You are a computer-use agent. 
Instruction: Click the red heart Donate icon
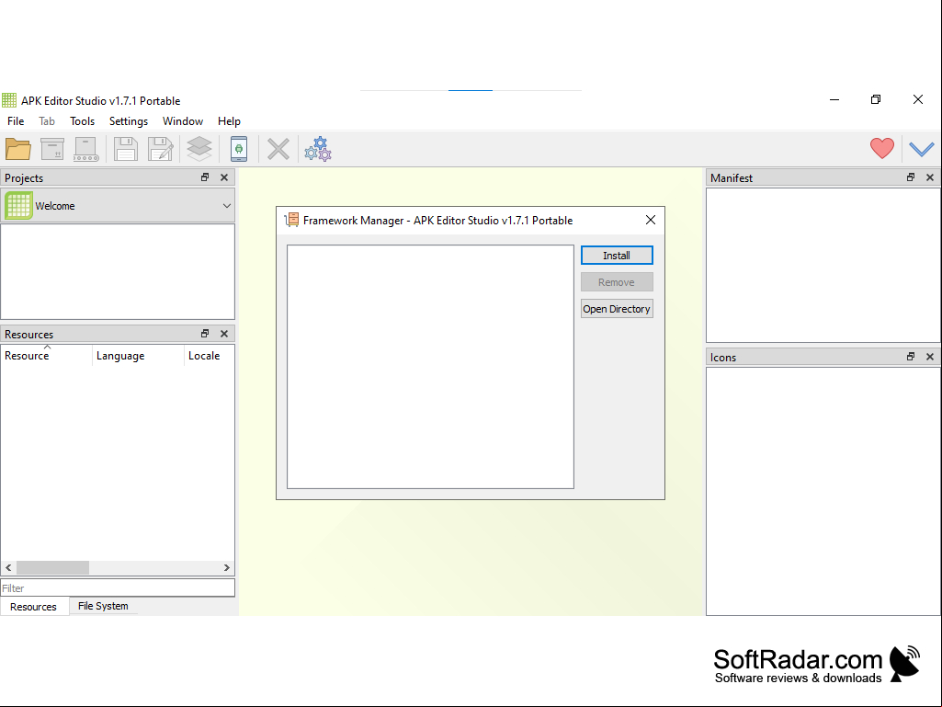point(882,148)
